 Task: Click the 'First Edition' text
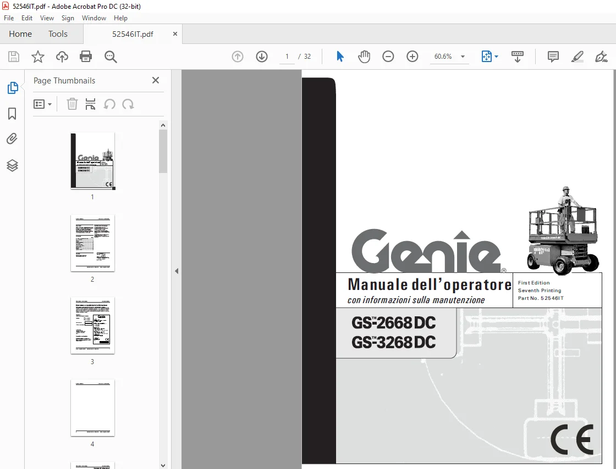point(533,283)
